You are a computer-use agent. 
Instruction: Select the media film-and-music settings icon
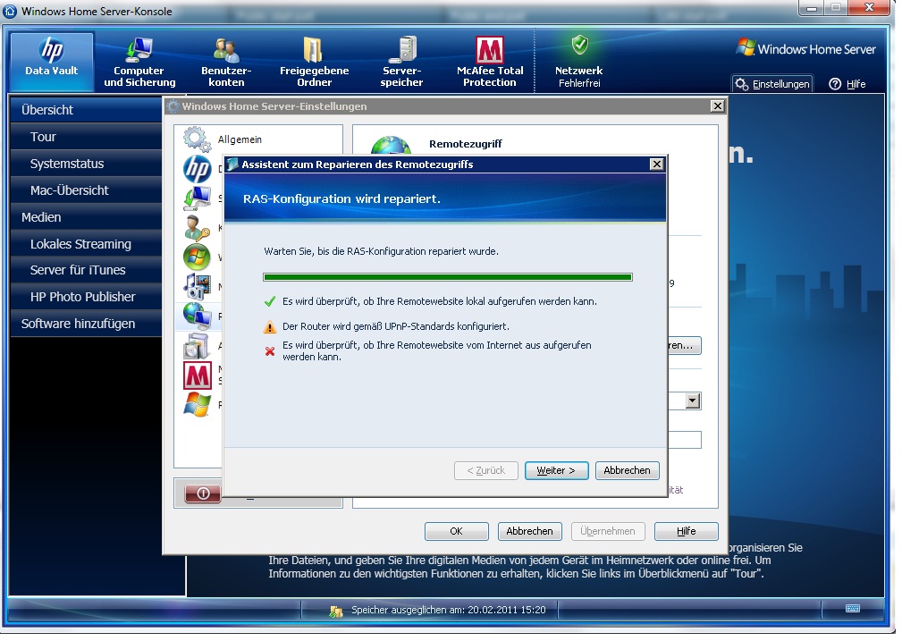click(x=198, y=287)
